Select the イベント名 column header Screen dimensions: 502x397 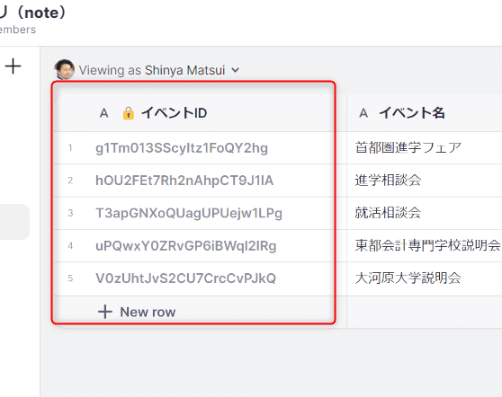point(425,113)
